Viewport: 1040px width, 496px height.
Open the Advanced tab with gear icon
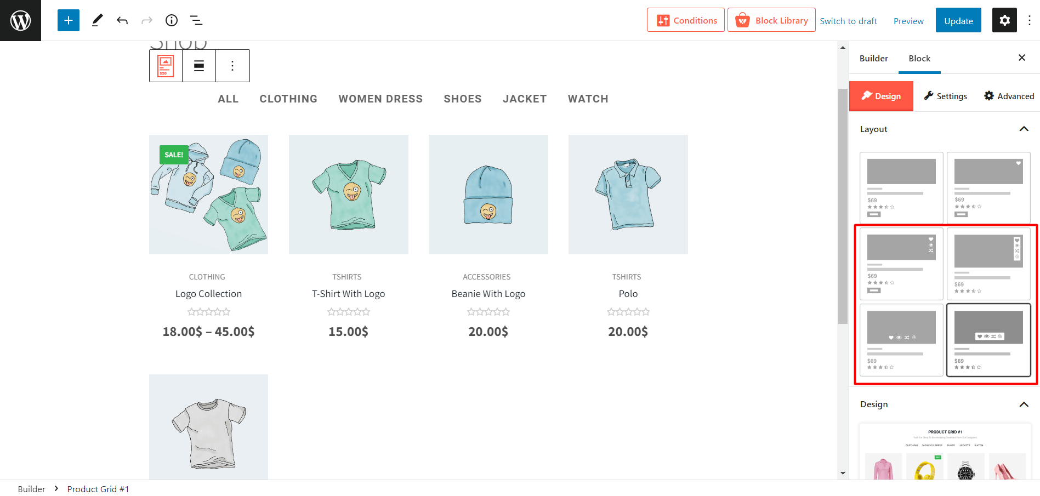[1009, 96]
